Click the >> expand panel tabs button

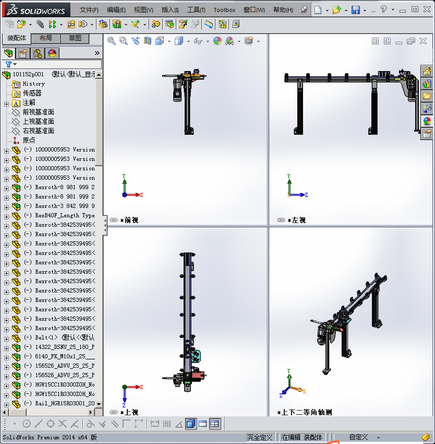click(x=97, y=53)
